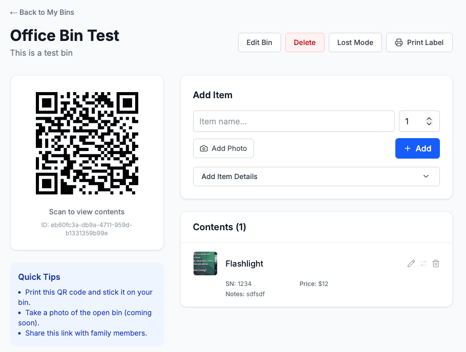Open Edit Bin
Image resolution: width=466 pixels, height=352 pixels.
pyautogui.click(x=259, y=42)
